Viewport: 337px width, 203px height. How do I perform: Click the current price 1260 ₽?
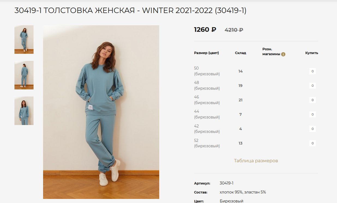(x=205, y=30)
